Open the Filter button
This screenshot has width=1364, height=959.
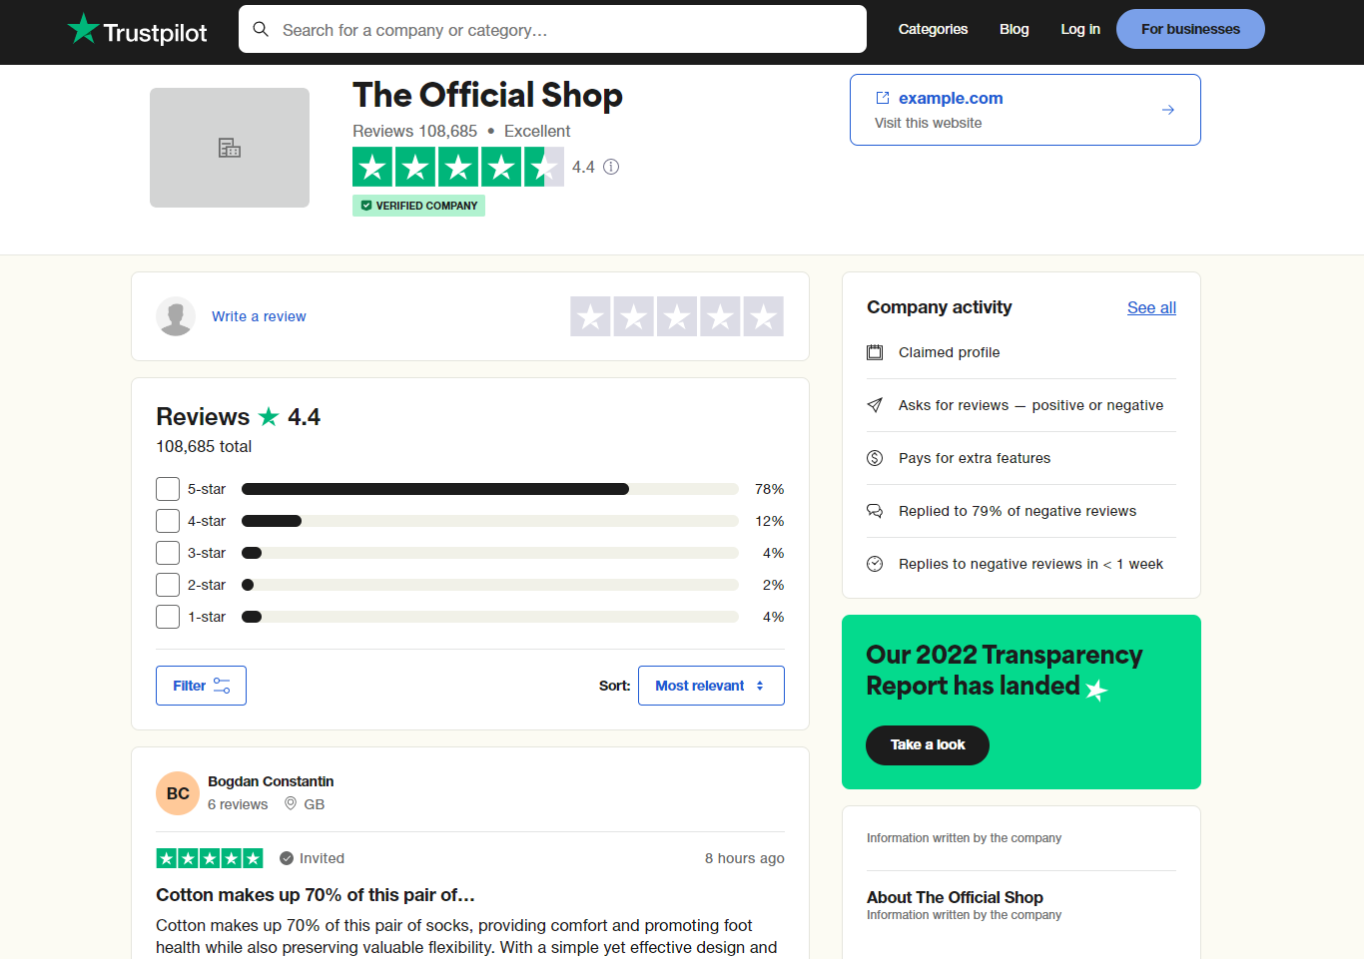click(x=201, y=686)
